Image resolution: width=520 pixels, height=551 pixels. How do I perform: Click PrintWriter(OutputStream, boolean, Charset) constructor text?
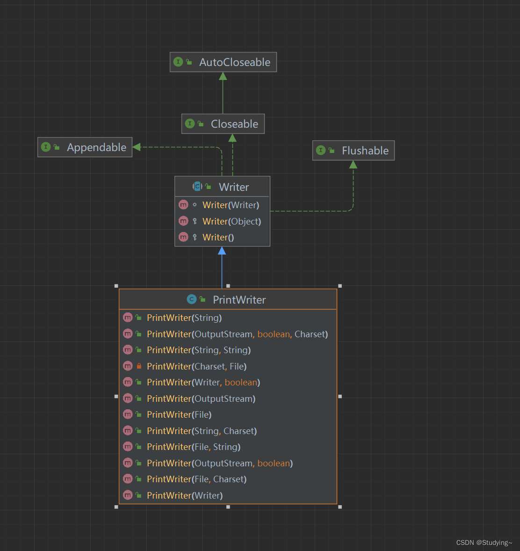pyautogui.click(x=238, y=334)
